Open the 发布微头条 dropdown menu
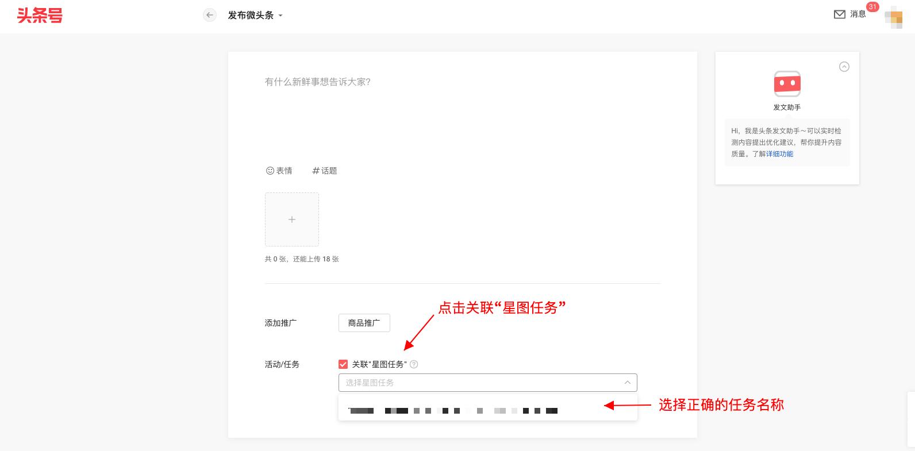Image resolution: width=915 pixels, height=451 pixels. (x=255, y=16)
